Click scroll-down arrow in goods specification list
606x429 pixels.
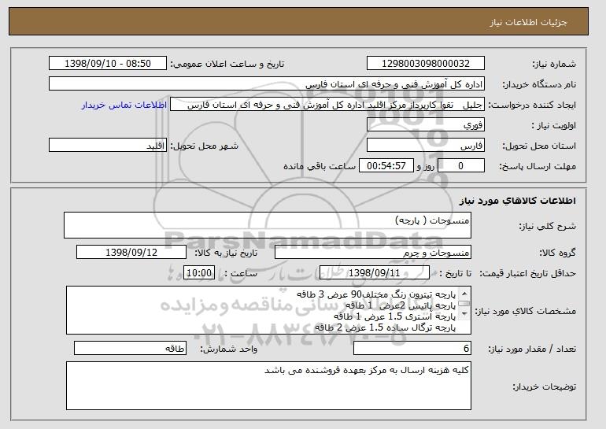point(464,314)
